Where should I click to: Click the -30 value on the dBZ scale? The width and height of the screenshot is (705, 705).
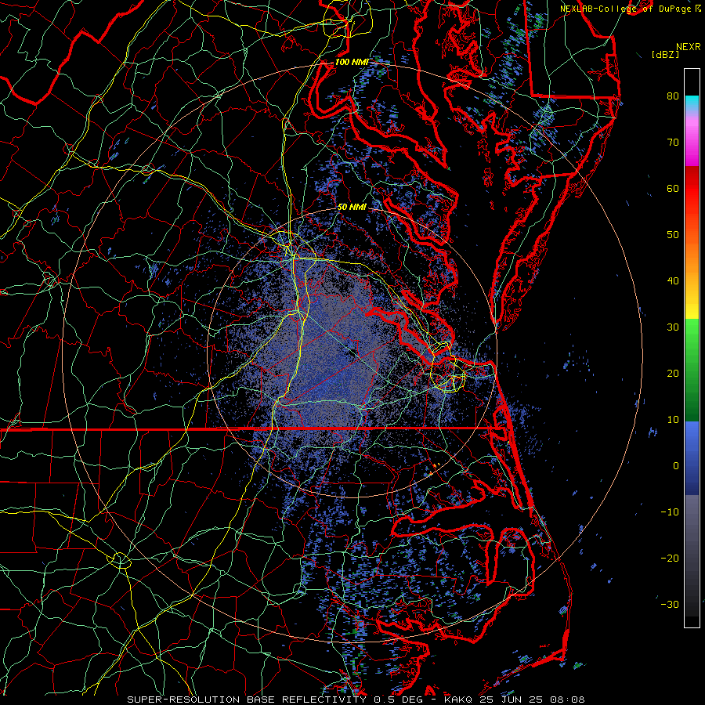(x=670, y=604)
